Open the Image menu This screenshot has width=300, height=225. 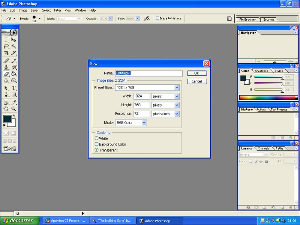coord(23,10)
